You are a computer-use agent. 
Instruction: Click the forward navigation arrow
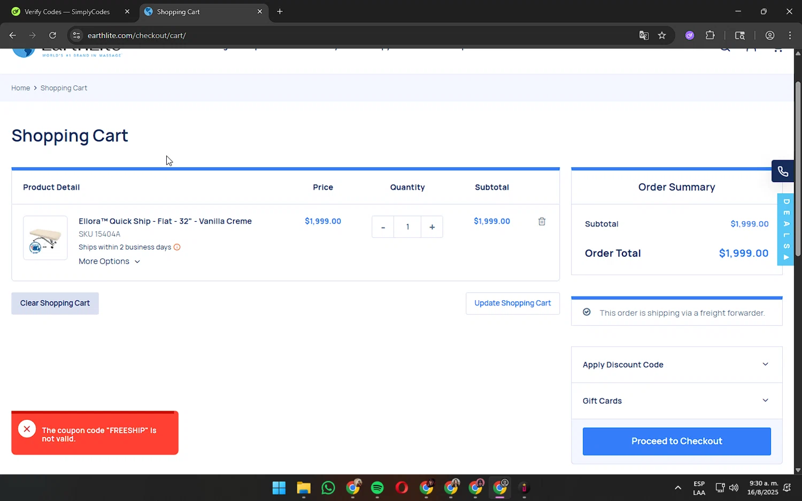click(x=33, y=35)
